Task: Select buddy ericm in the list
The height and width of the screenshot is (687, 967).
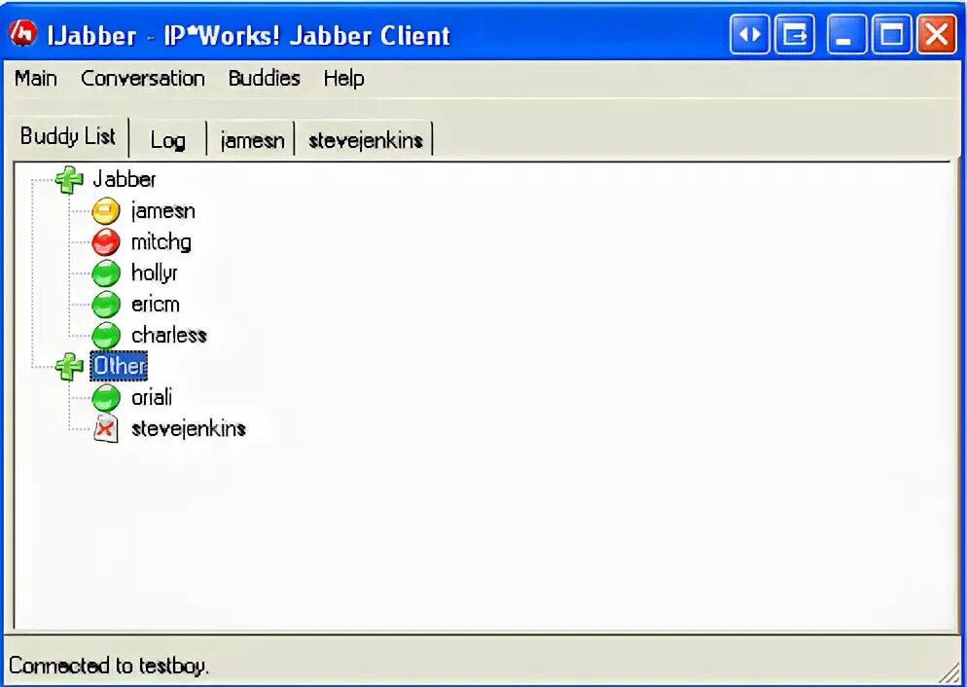Action: pos(156,304)
